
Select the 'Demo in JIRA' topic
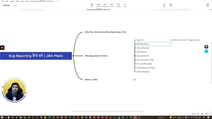click(91, 80)
